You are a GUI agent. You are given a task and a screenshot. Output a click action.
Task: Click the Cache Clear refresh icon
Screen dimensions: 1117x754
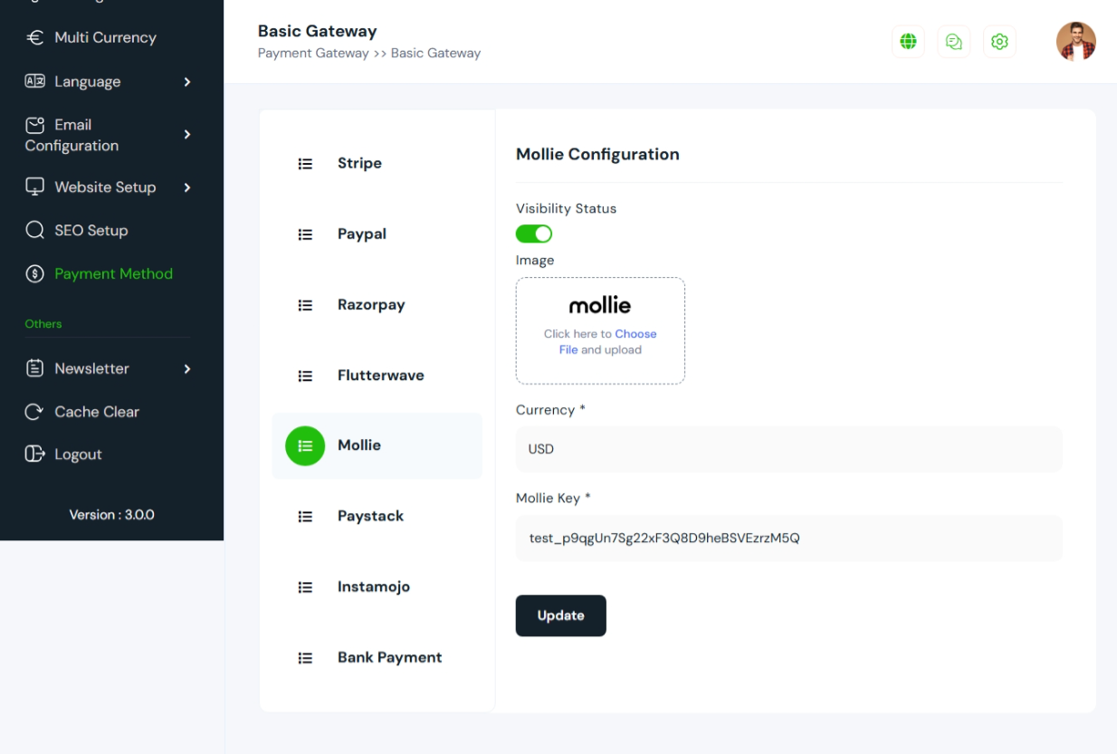(x=35, y=412)
